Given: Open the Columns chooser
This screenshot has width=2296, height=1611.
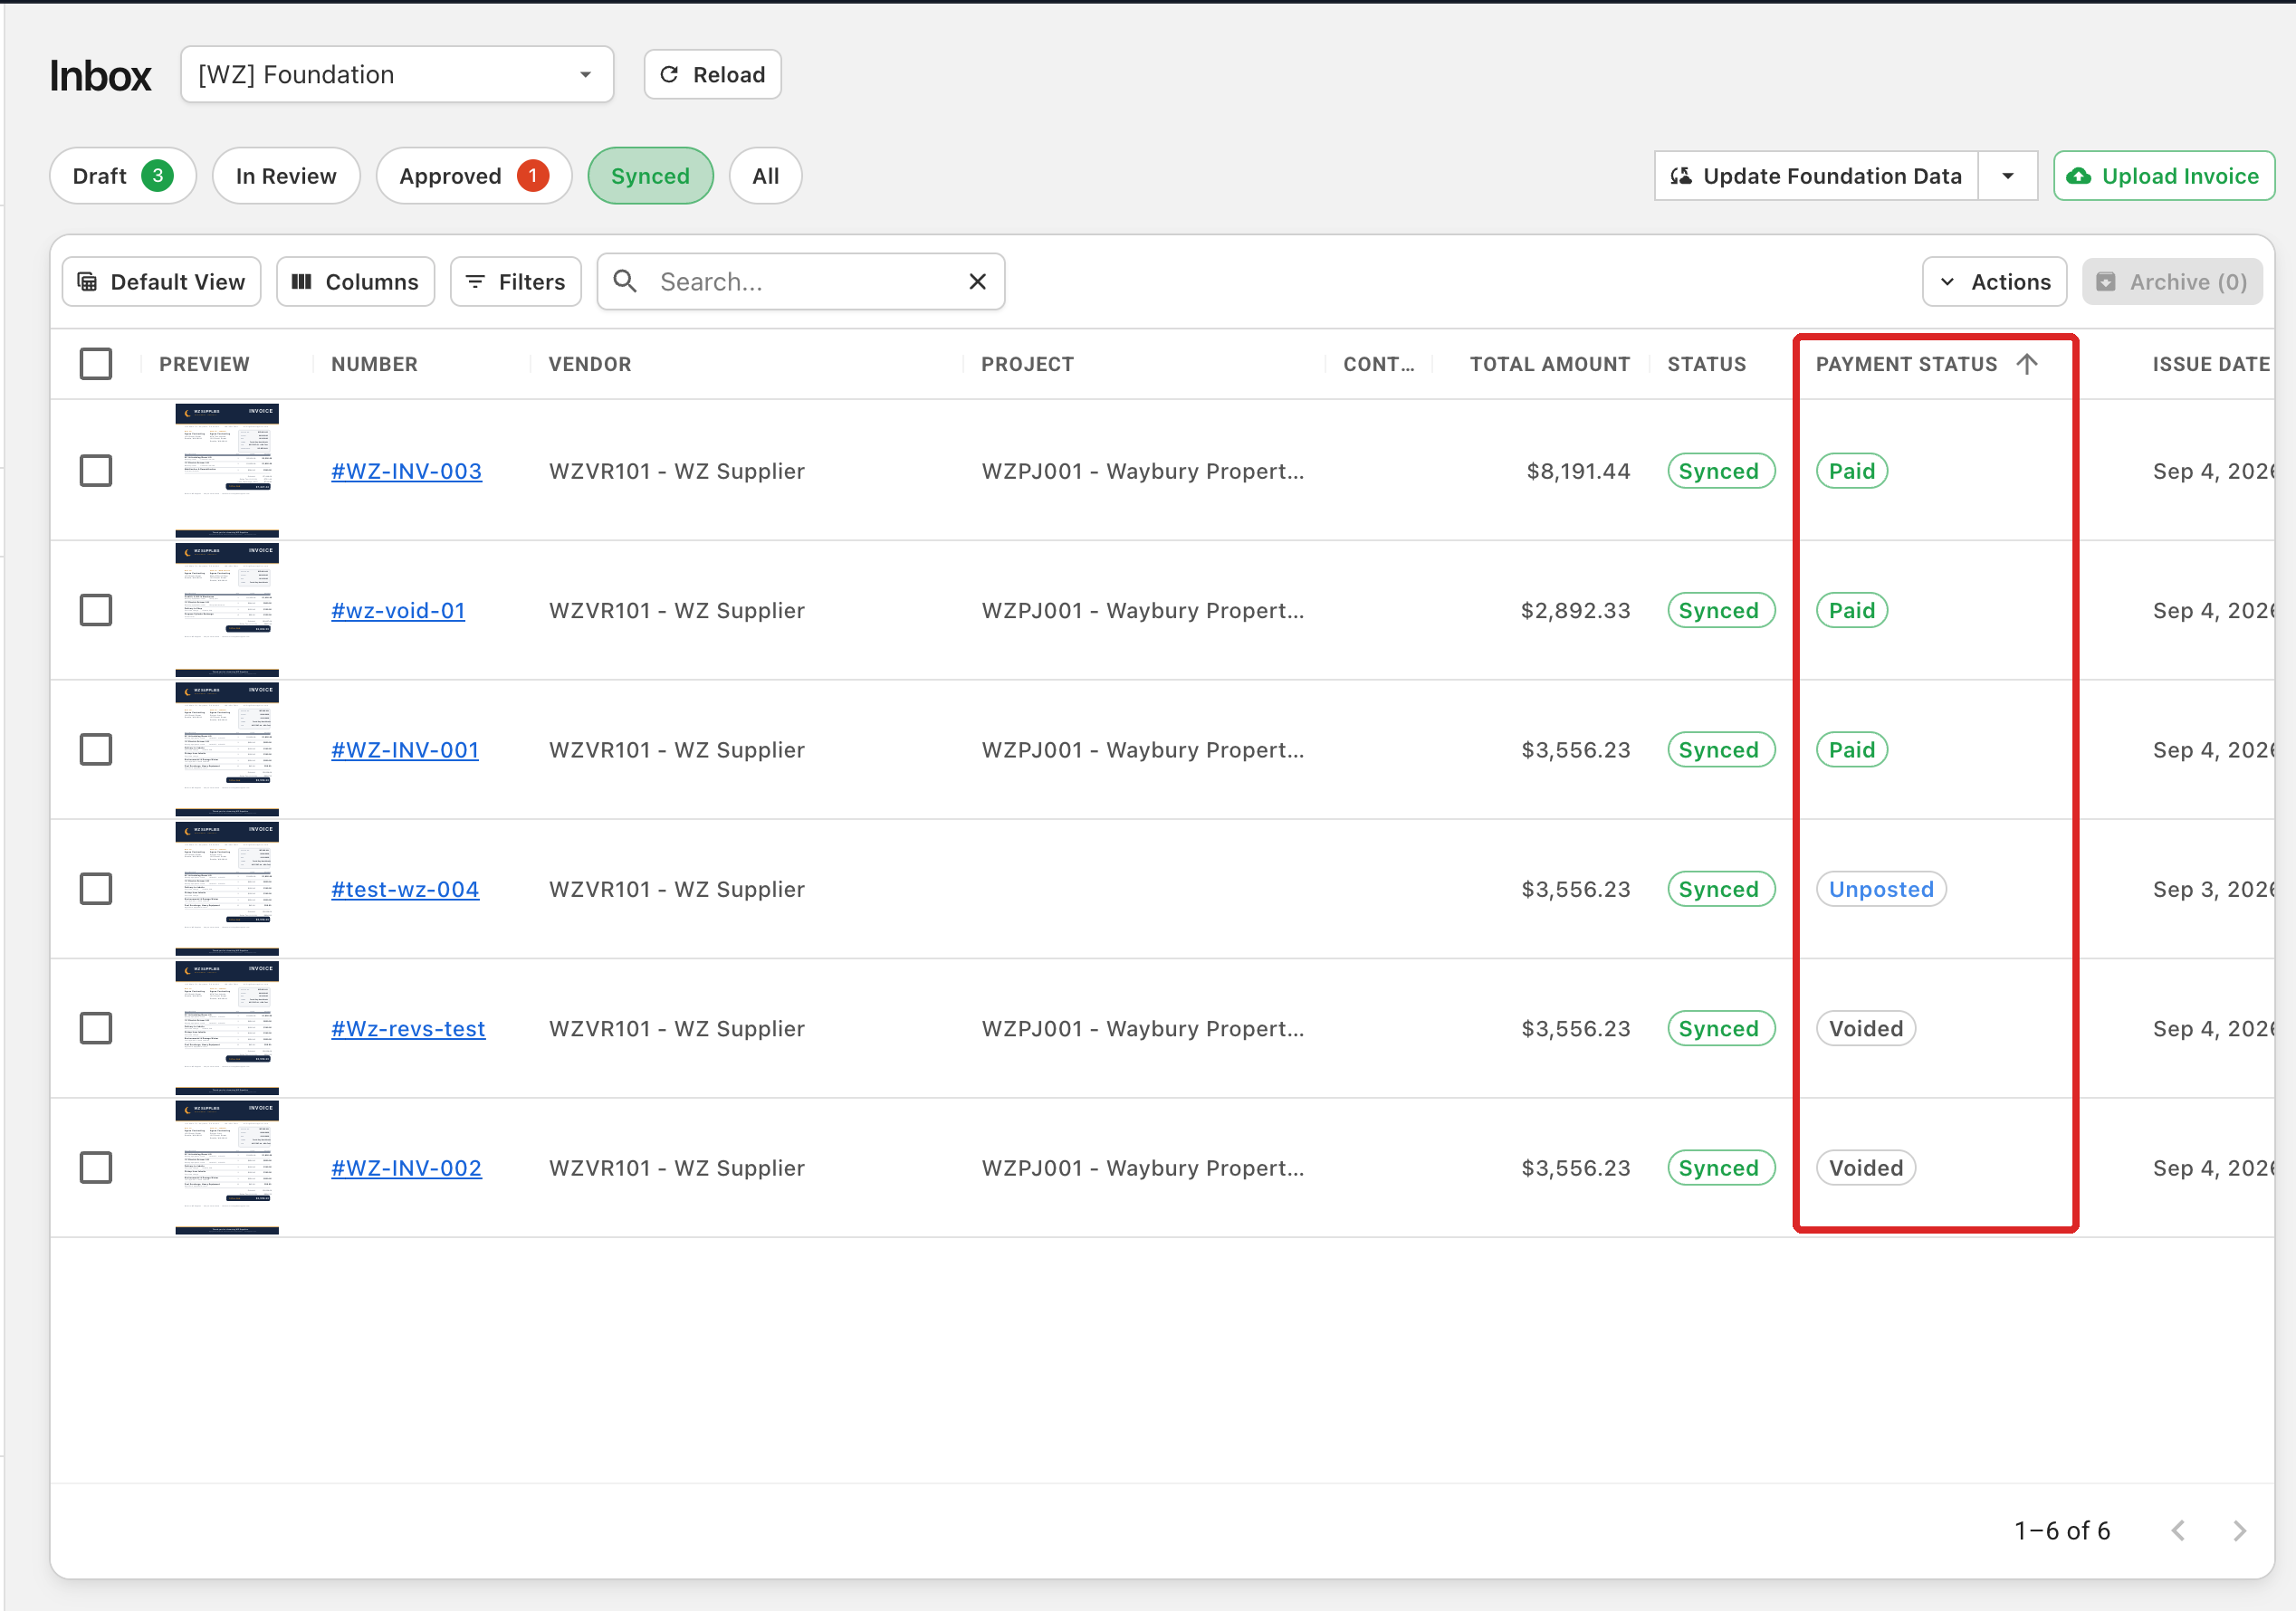Looking at the screenshot, I should [x=356, y=281].
